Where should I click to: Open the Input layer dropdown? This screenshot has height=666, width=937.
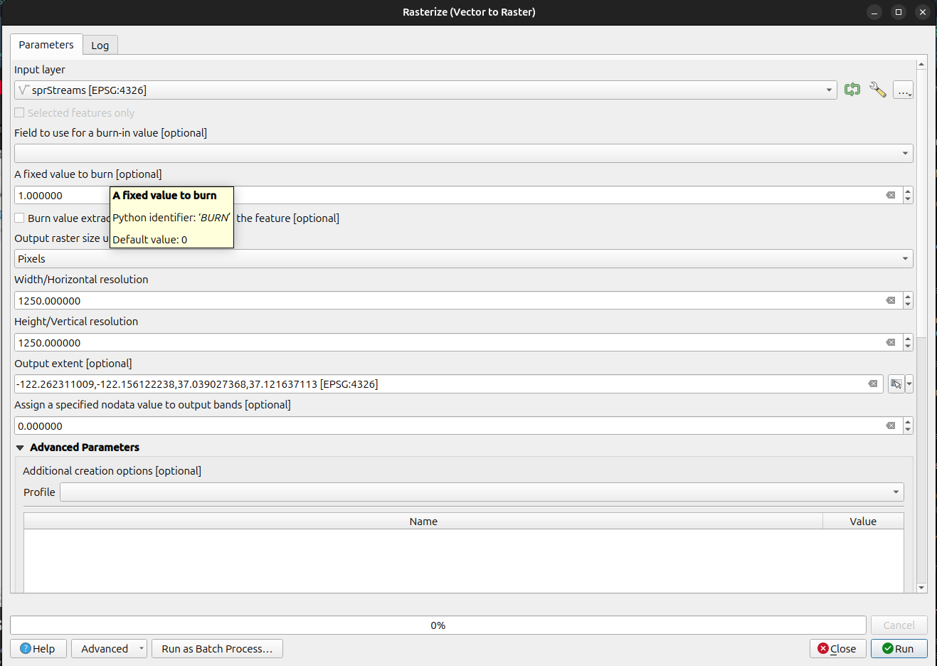pyautogui.click(x=425, y=90)
